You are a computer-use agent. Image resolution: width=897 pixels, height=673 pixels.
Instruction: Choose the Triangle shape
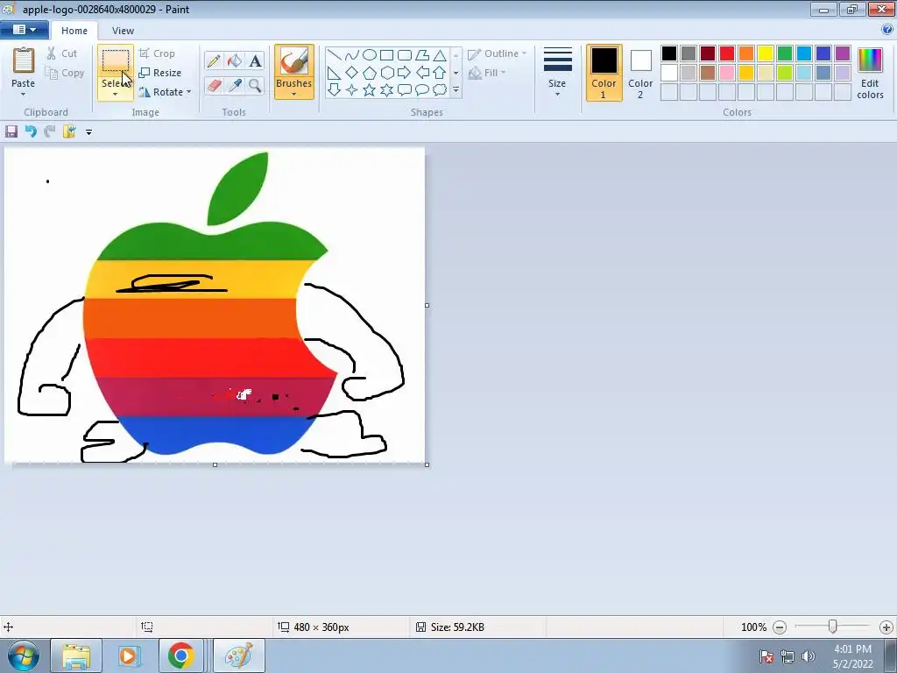coord(440,55)
